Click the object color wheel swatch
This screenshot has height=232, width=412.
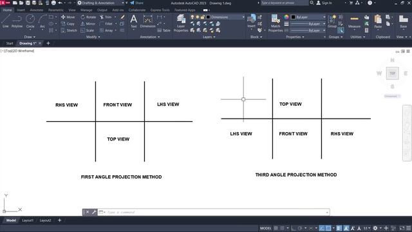(286, 17)
